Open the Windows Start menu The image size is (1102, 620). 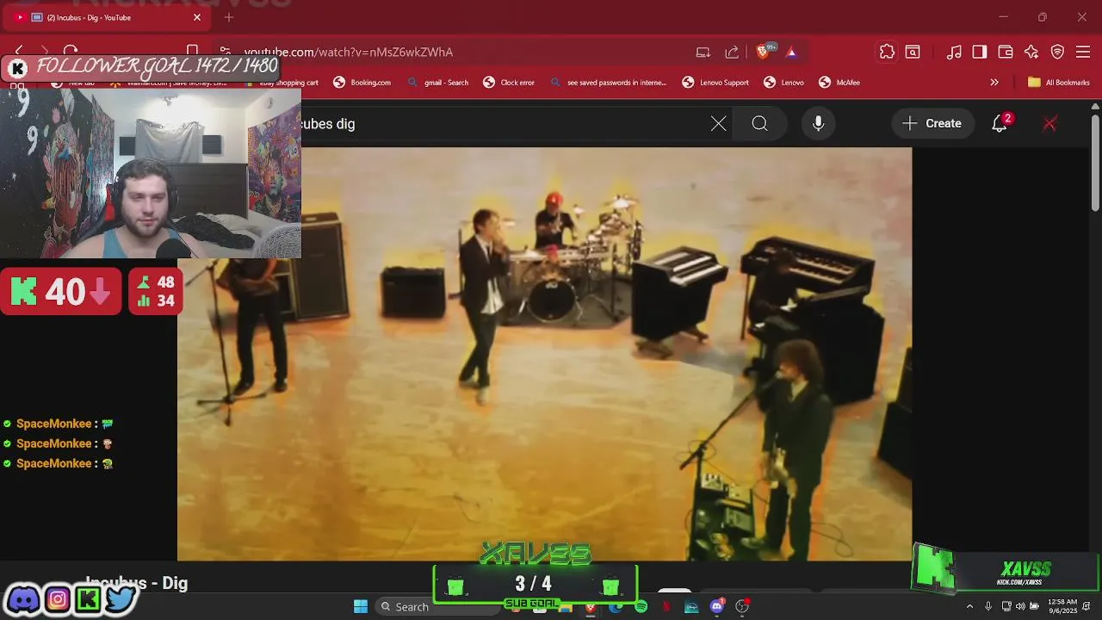361,606
